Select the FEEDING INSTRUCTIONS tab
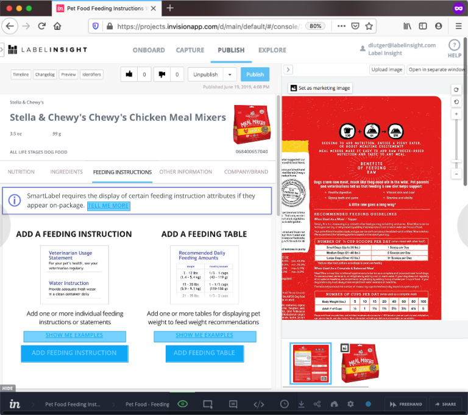468x415 pixels. [x=122, y=172]
